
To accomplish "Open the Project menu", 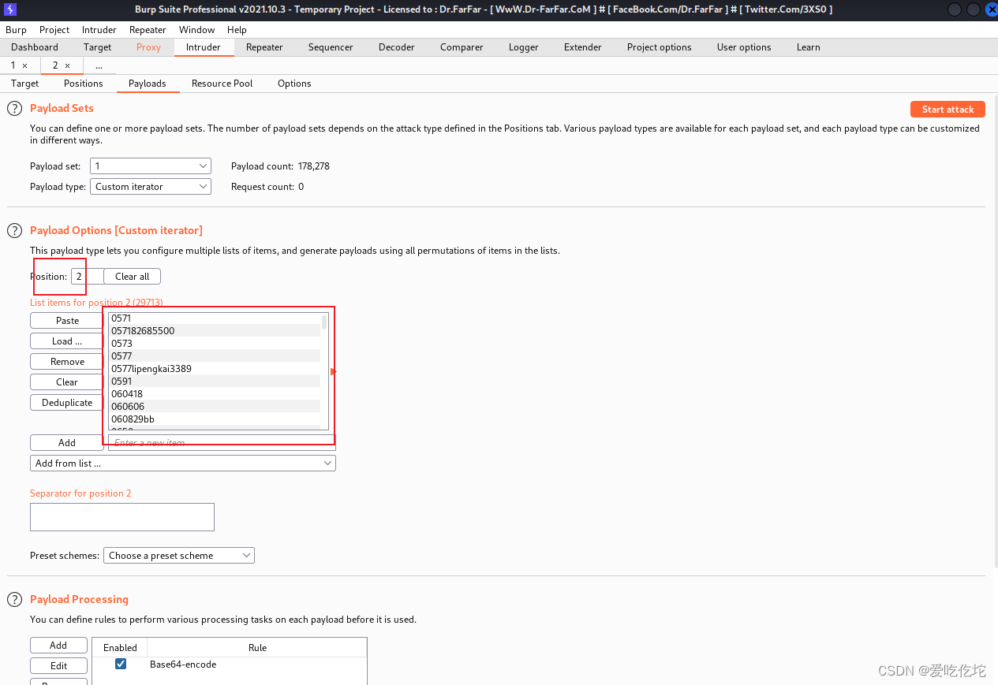I will click(54, 29).
